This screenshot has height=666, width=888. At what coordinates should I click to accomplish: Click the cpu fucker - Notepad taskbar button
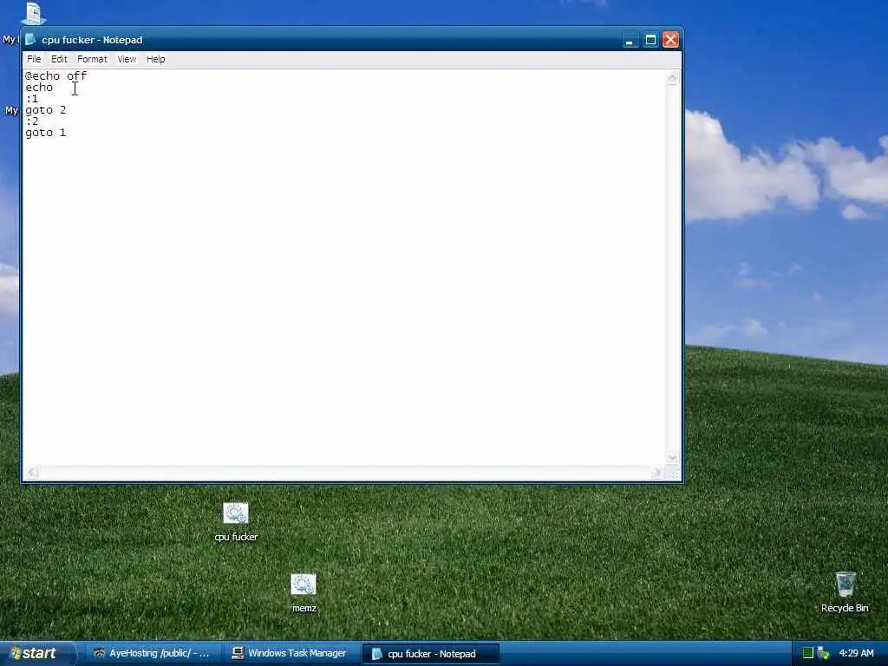click(x=430, y=654)
